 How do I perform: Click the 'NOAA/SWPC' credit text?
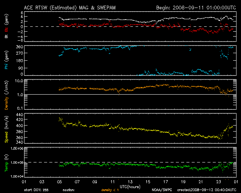tap(162, 190)
